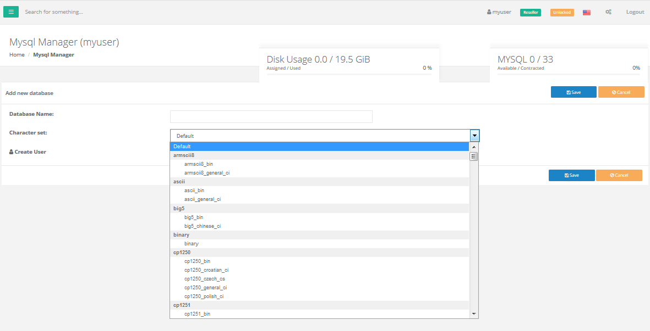Click the MYSQL usage progress bar
Viewport: 650px width, 331px height.
pos(569,75)
